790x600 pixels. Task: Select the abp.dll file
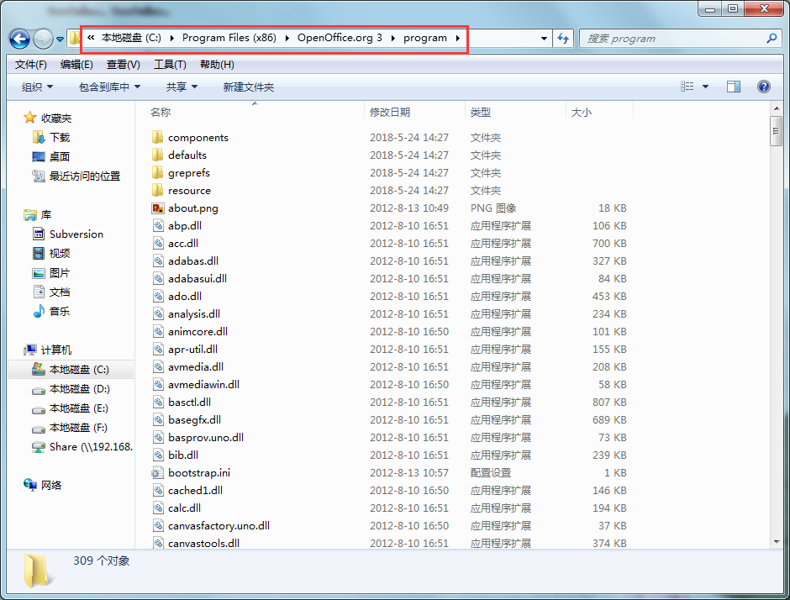(185, 226)
